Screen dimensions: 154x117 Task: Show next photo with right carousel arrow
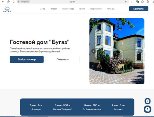coord(140,51)
